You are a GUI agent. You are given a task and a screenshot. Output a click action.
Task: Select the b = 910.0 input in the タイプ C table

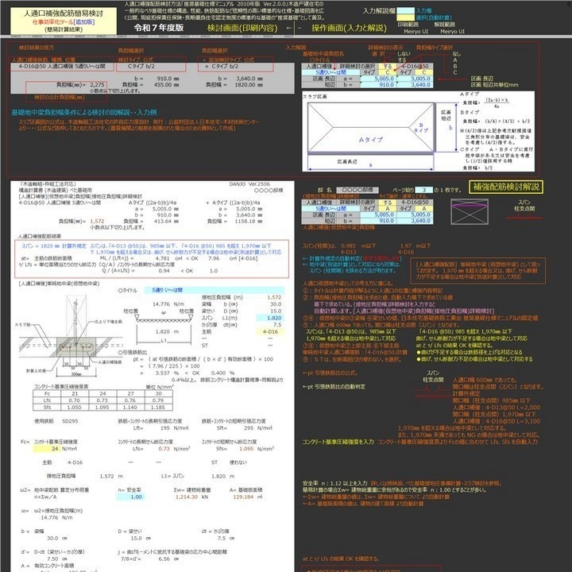378,85
